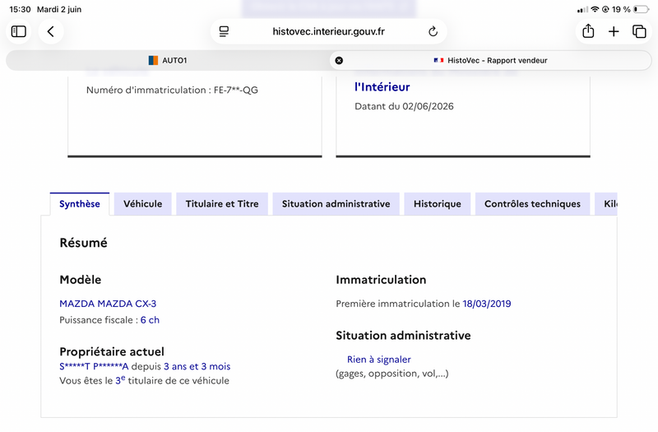Image resolution: width=658 pixels, height=432 pixels.
Task: Switch to the AUTO1 browser tab
Action: point(168,60)
